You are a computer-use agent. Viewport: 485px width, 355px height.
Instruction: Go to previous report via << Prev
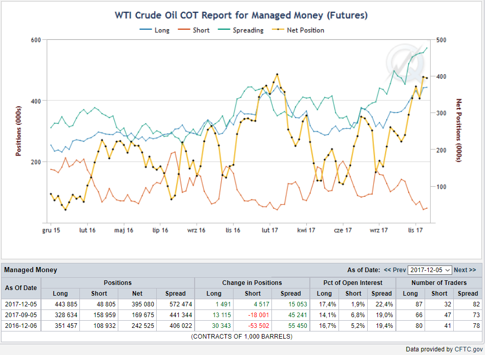[x=395, y=270]
